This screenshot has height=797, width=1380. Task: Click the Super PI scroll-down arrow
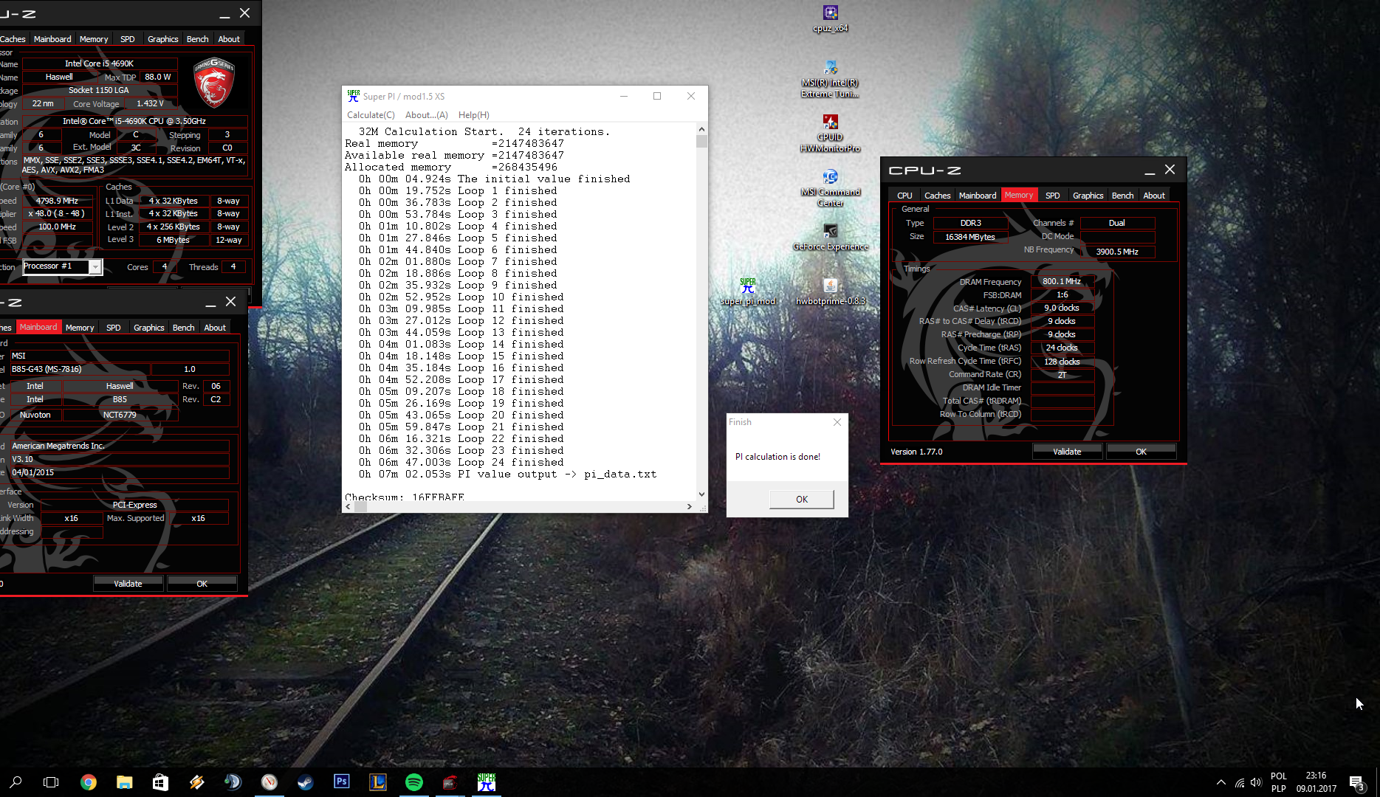pos(701,494)
